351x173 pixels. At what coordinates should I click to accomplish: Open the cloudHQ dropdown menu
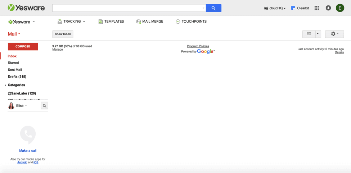click(x=275, y=8)
